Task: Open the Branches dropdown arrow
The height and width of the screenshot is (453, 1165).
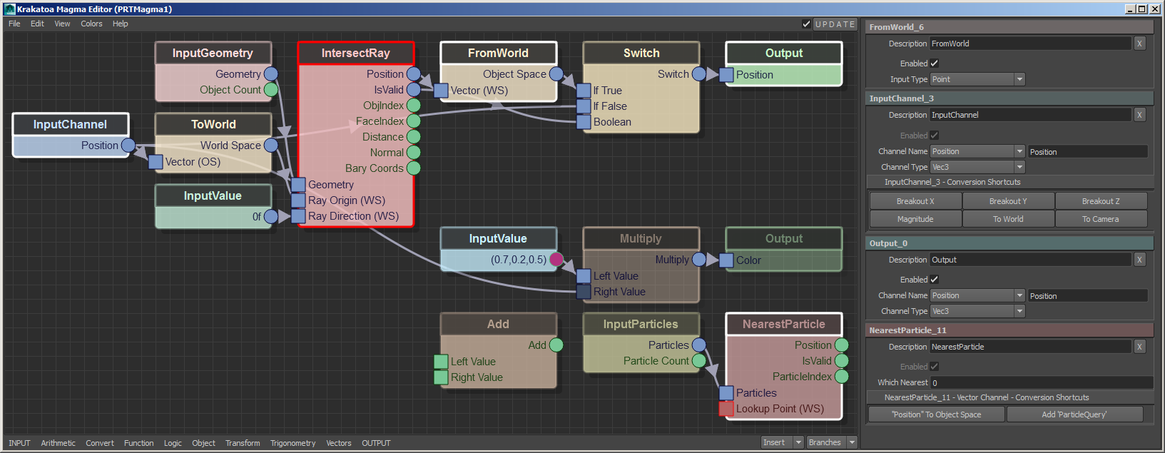Action: click(852, 442)
